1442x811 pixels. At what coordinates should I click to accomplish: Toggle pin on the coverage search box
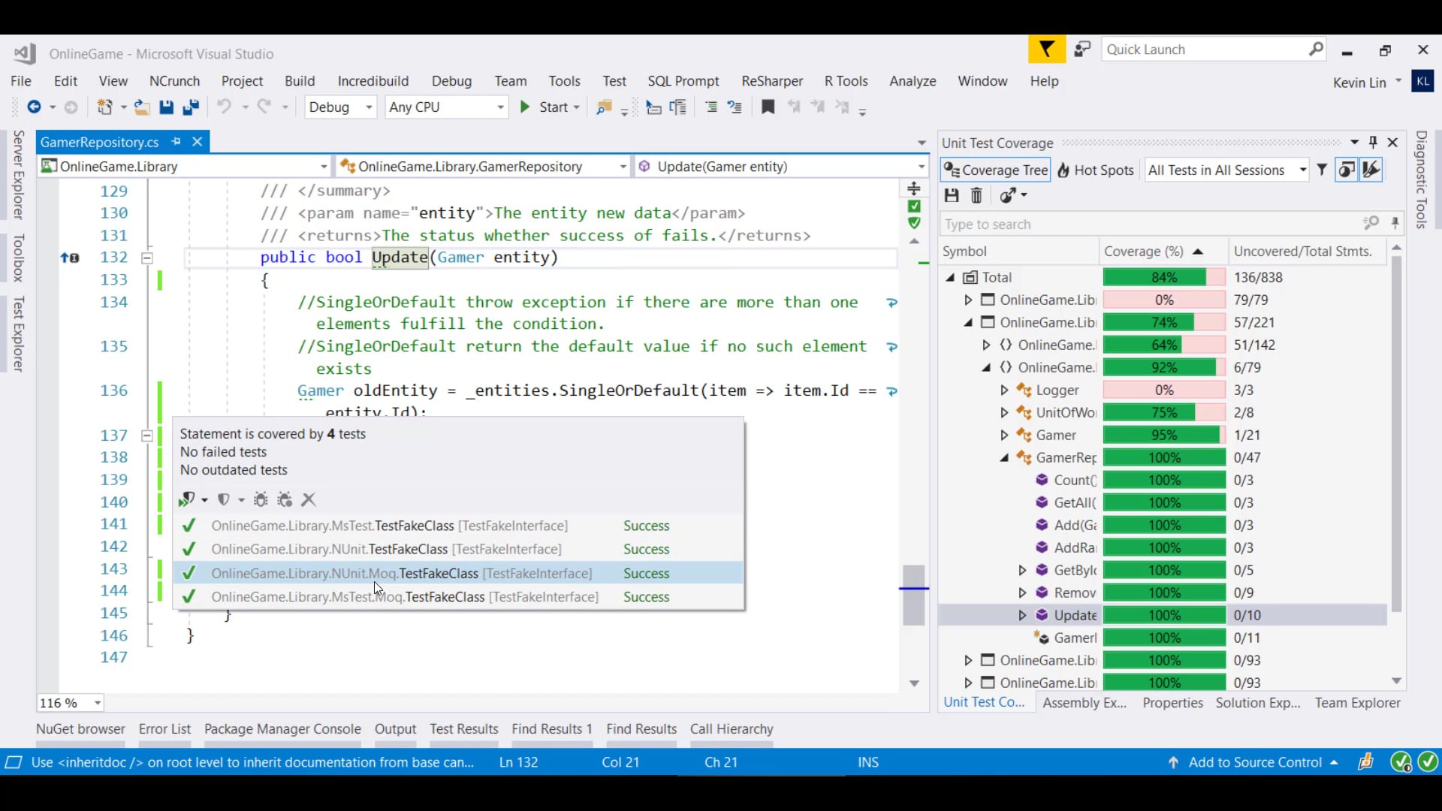tap(1395, 223)
